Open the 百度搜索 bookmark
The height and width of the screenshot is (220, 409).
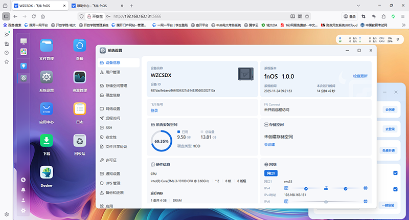point(12,25)
